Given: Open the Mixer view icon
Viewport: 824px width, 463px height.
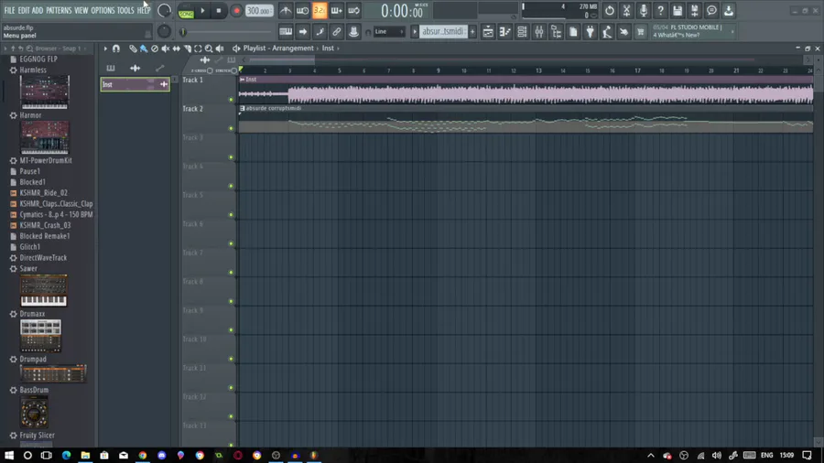Looking at the screenshot, I should point(539,31).
